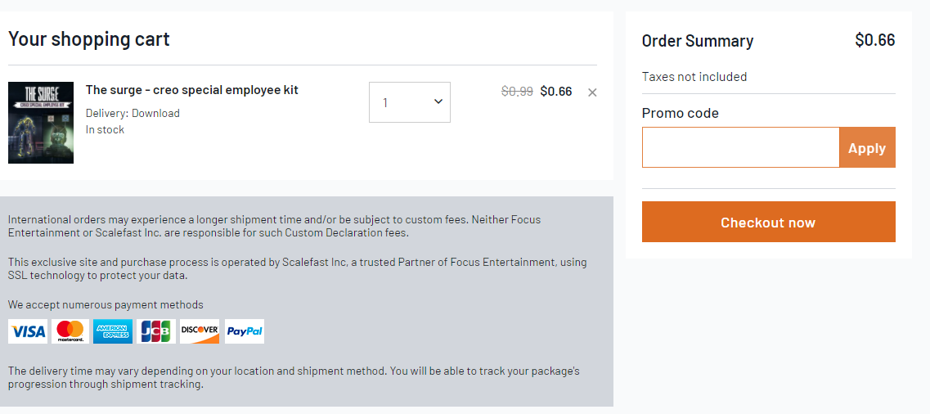Proceed with Checkout now button
930x414 pixels.
768,222
